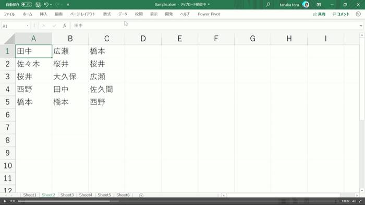Select cell A4 containing 西野
Image resolution: width=365 pixels, height=205 pixels.
pos(33,89)
